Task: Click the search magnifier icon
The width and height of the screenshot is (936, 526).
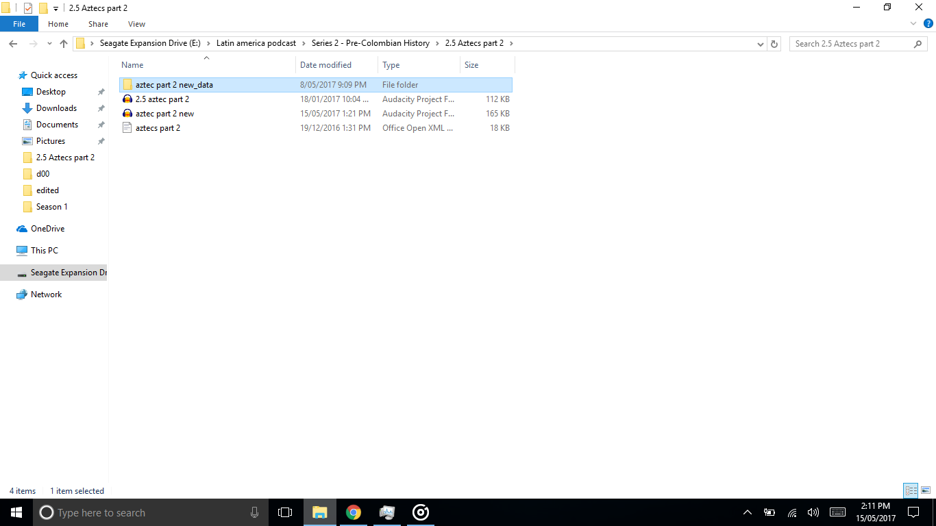Action: click(x=918, y=44)
